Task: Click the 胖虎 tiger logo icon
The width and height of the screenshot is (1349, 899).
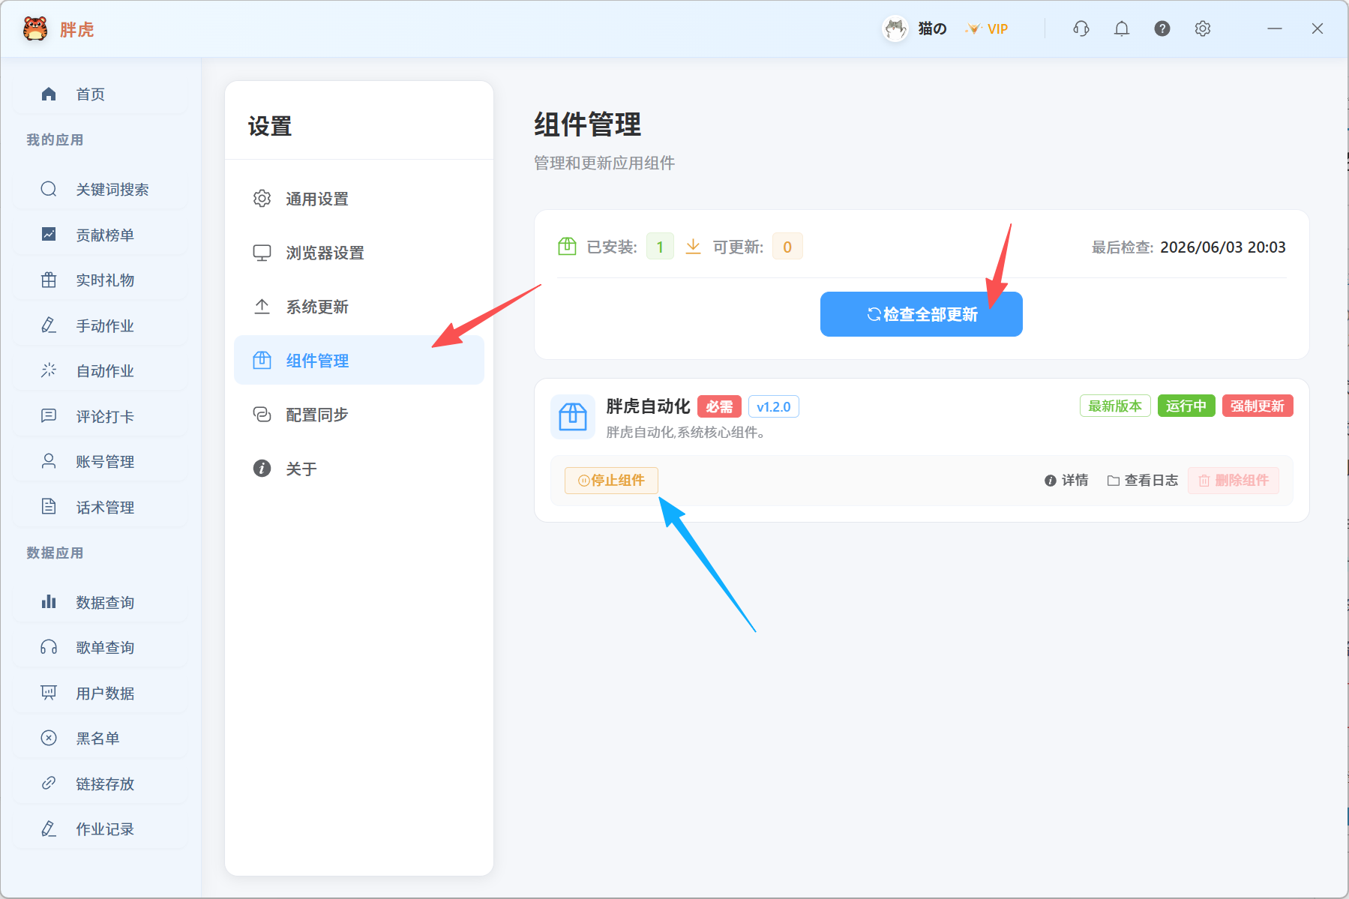Action: point(35,28)
